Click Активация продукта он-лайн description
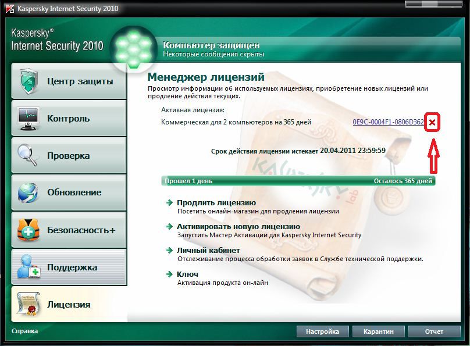This screenshot has height=346, width=470. [223, 283]
